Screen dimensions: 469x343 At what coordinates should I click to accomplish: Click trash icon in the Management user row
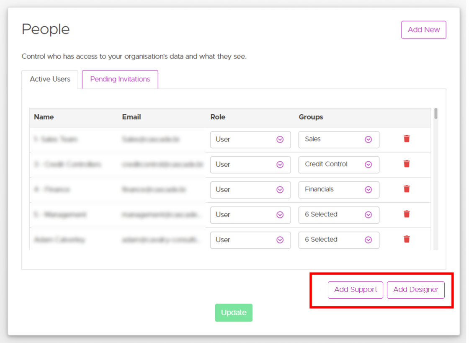[x=406, y=214]
